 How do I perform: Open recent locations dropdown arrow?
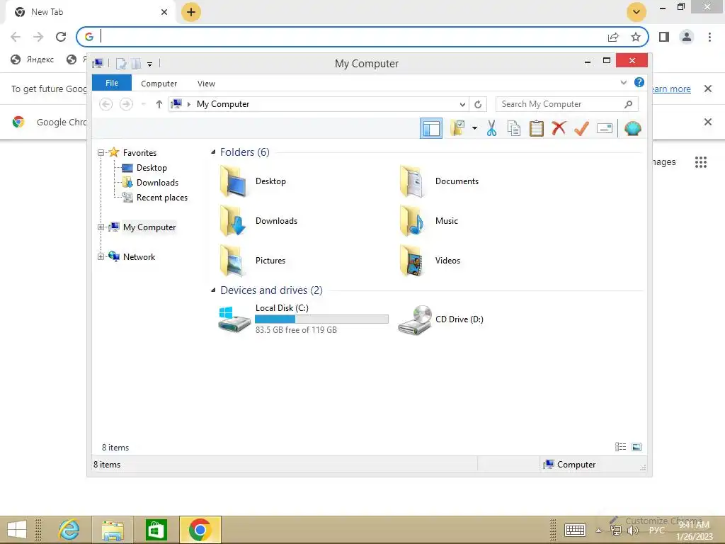143,105
